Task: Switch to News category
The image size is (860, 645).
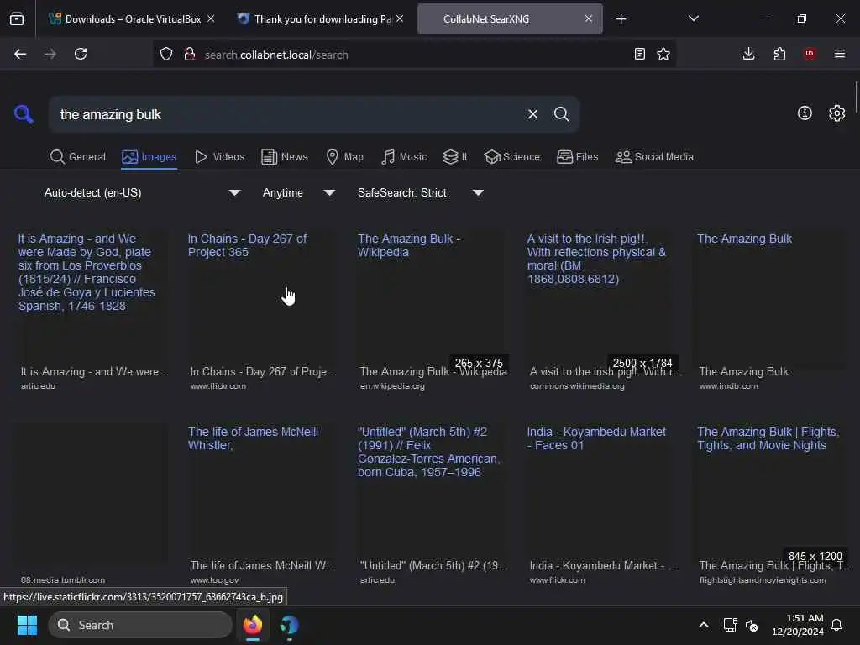Action: pos(285,157)
